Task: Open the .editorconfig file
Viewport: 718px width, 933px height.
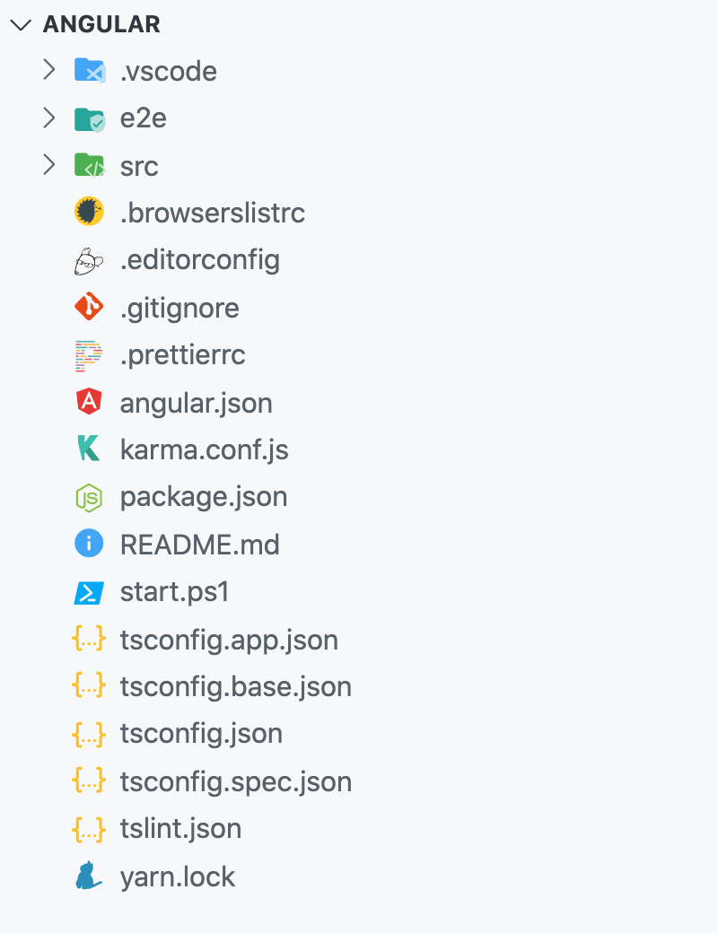Action: pos(200,260)
